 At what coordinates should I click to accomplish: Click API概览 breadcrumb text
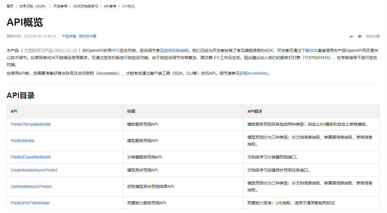[128, 6]
